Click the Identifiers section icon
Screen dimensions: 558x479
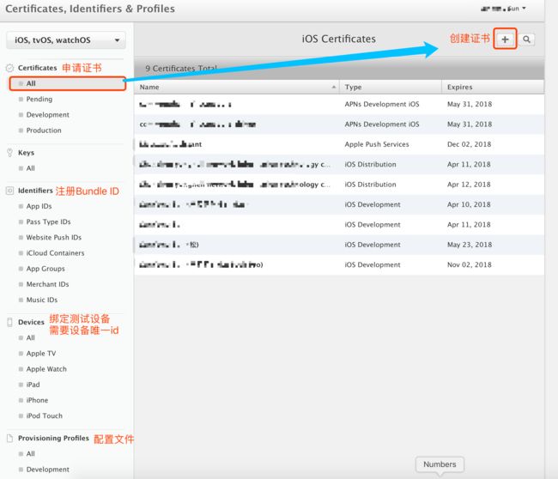coord(10,191)
